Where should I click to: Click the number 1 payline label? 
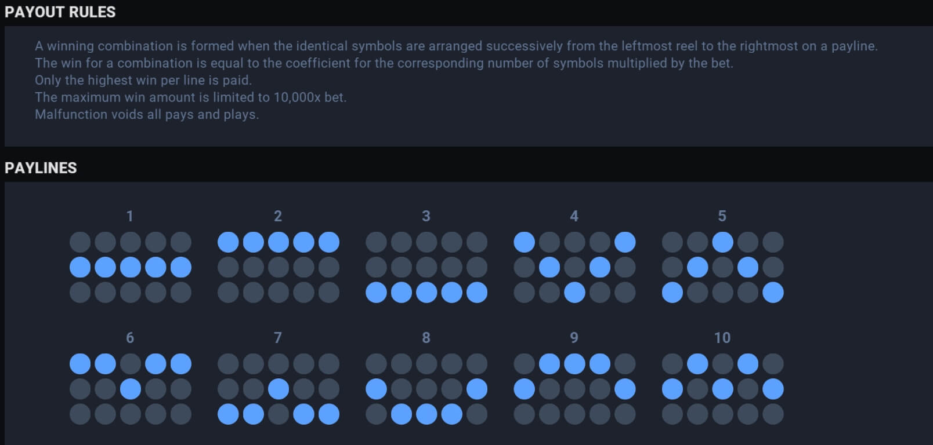[130, 216]
